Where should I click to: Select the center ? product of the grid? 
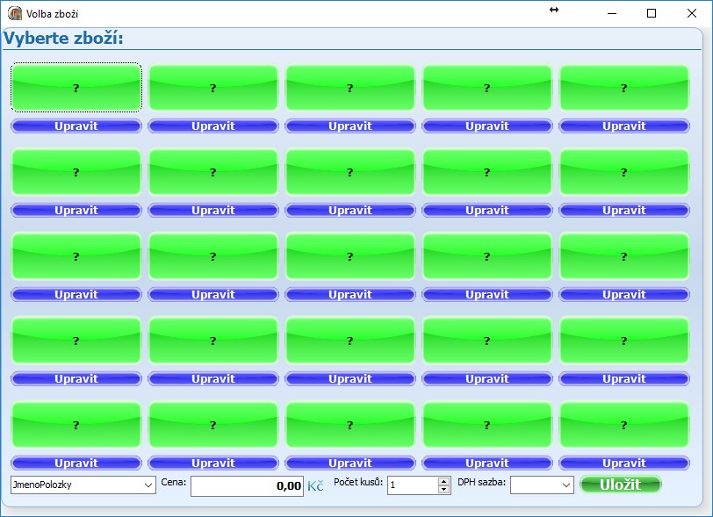(350, 256)
